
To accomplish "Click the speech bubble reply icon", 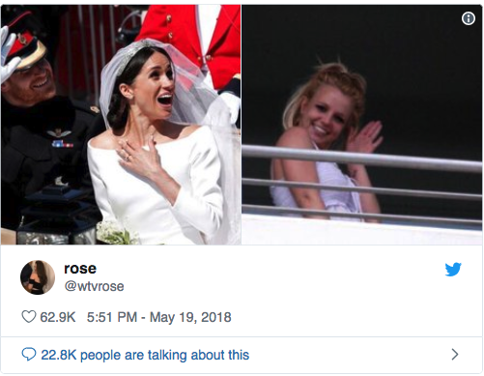I will tap(29, 354).
